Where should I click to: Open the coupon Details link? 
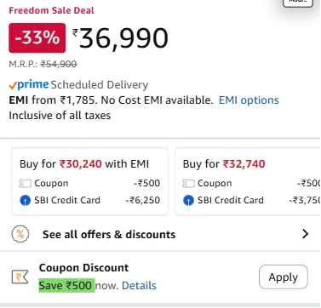tap(139, 286)
